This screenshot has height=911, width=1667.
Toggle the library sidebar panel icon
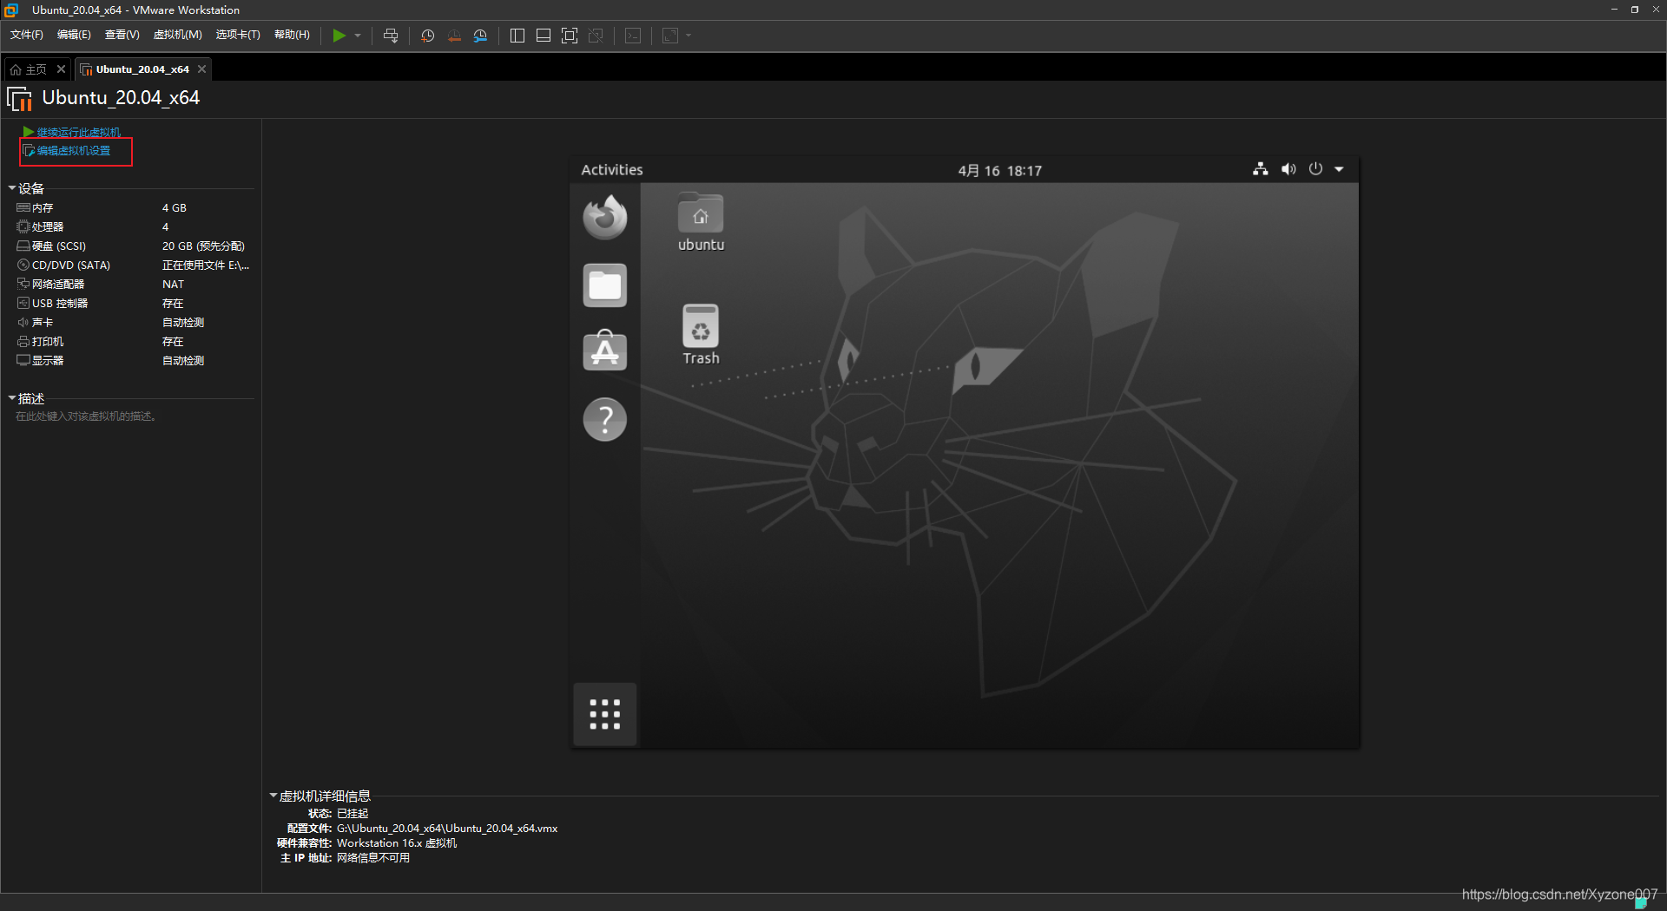pyautogui.click(x=517, y=36)
